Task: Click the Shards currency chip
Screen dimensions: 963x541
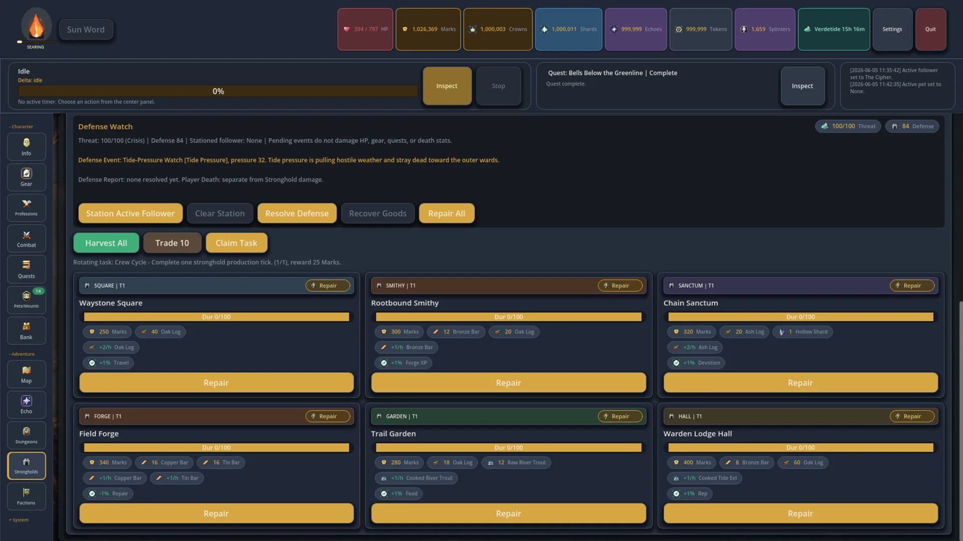Action: 569,29
